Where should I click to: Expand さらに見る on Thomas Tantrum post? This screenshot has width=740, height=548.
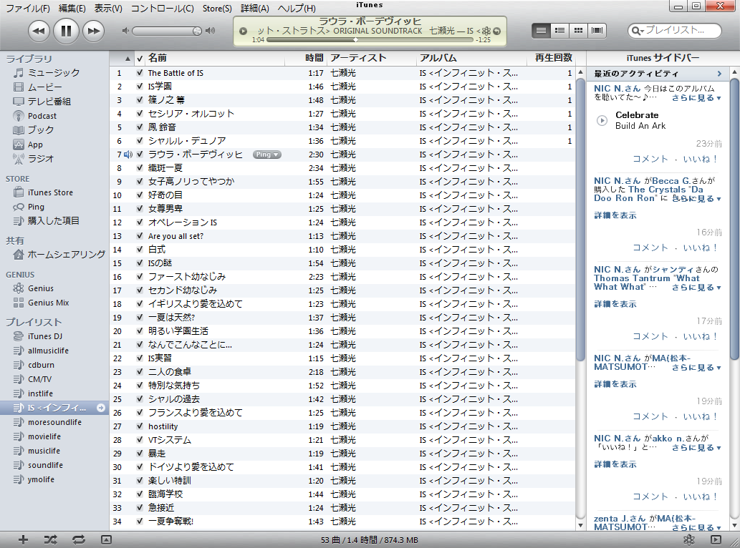coord(696,288)
